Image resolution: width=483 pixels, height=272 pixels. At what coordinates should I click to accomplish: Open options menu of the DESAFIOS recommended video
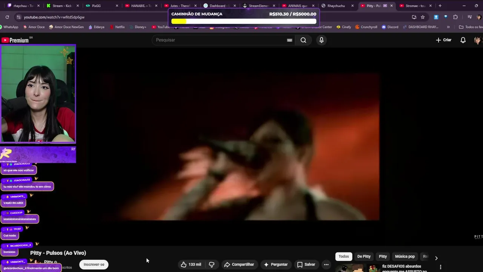(x=440, y=267)
